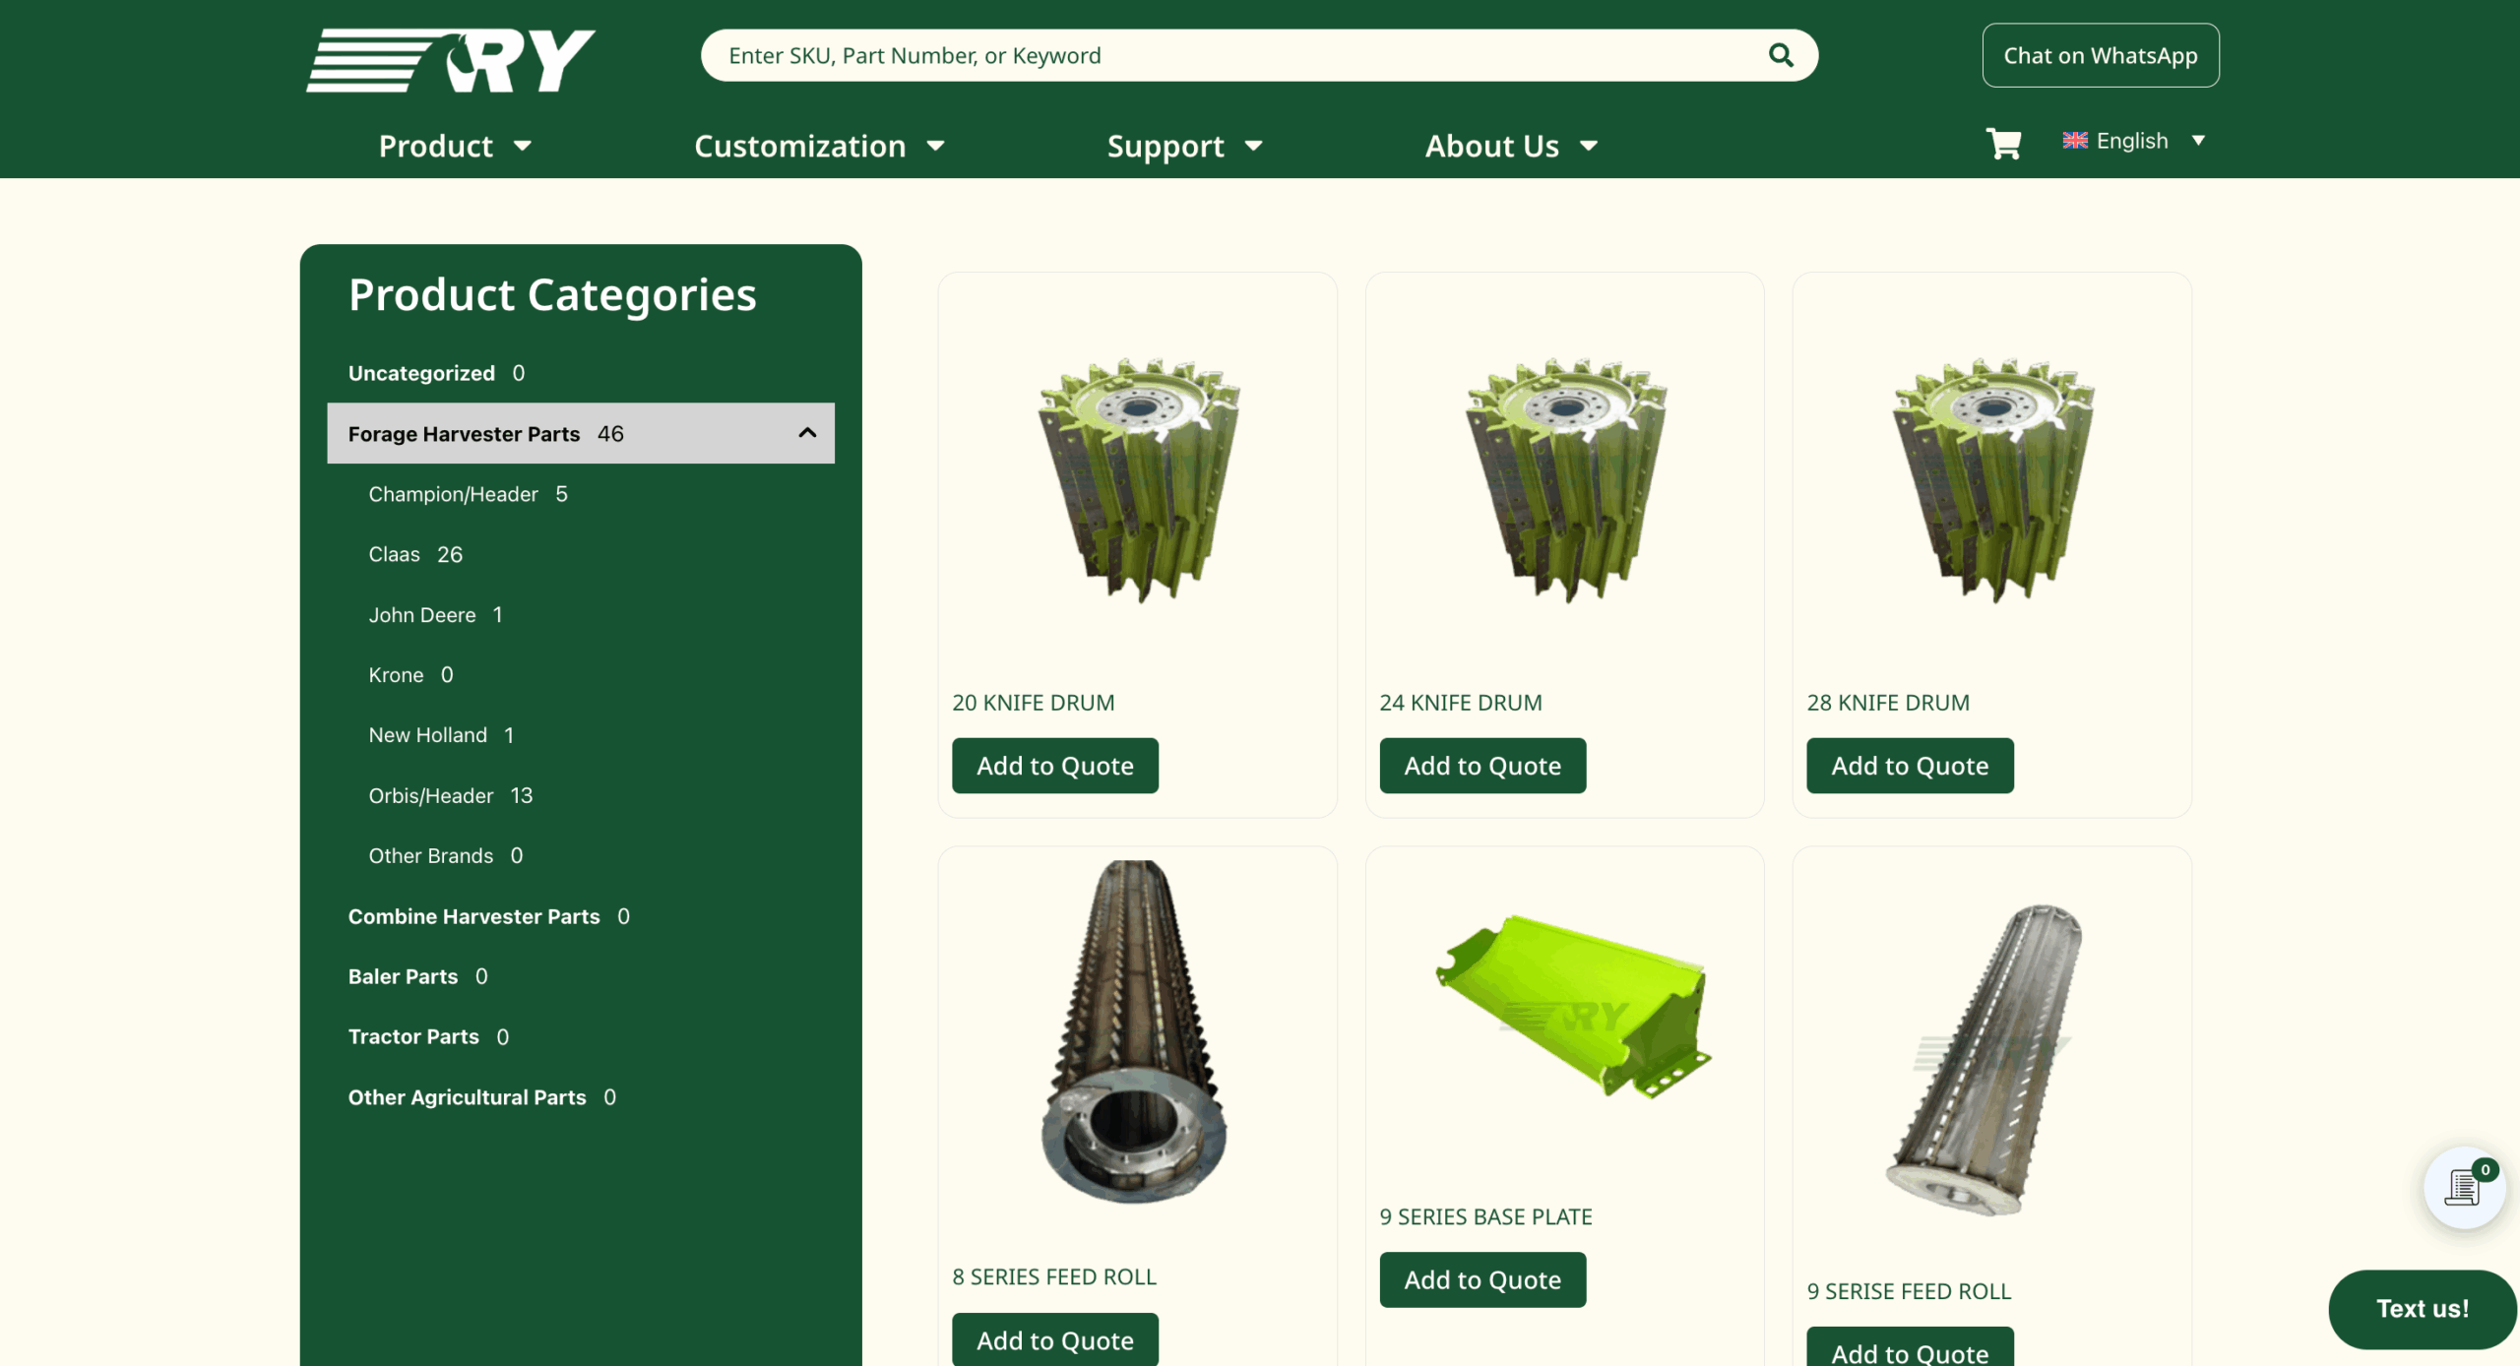
Task: Click the UK flag language icon
Action: coord(2074,141)
